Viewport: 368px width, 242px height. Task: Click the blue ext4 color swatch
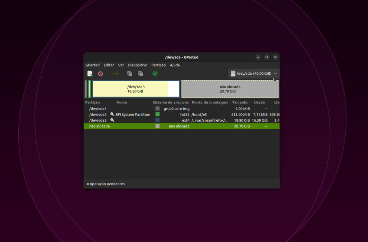click(x=157, y=120)
